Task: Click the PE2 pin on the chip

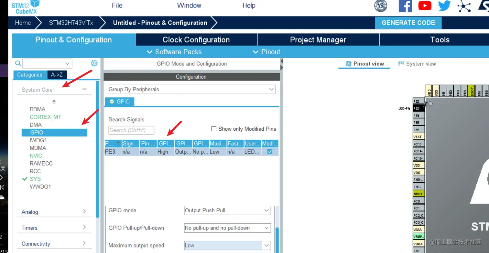Action: point(418,101)
